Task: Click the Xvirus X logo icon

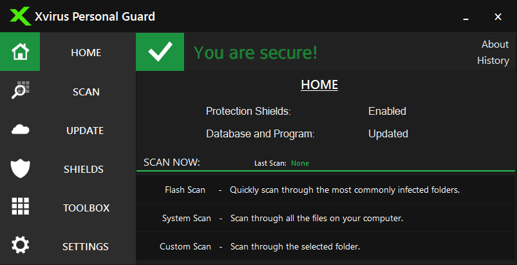Action: (20, 16)
